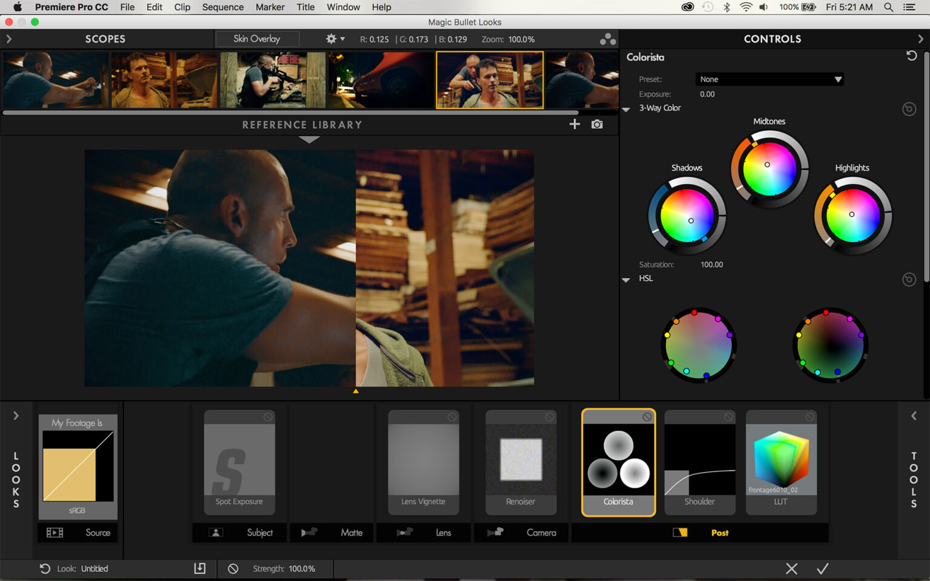Click the RGB circles icon above preview
This screenshot has width=930, height=581.
(607, 39)
